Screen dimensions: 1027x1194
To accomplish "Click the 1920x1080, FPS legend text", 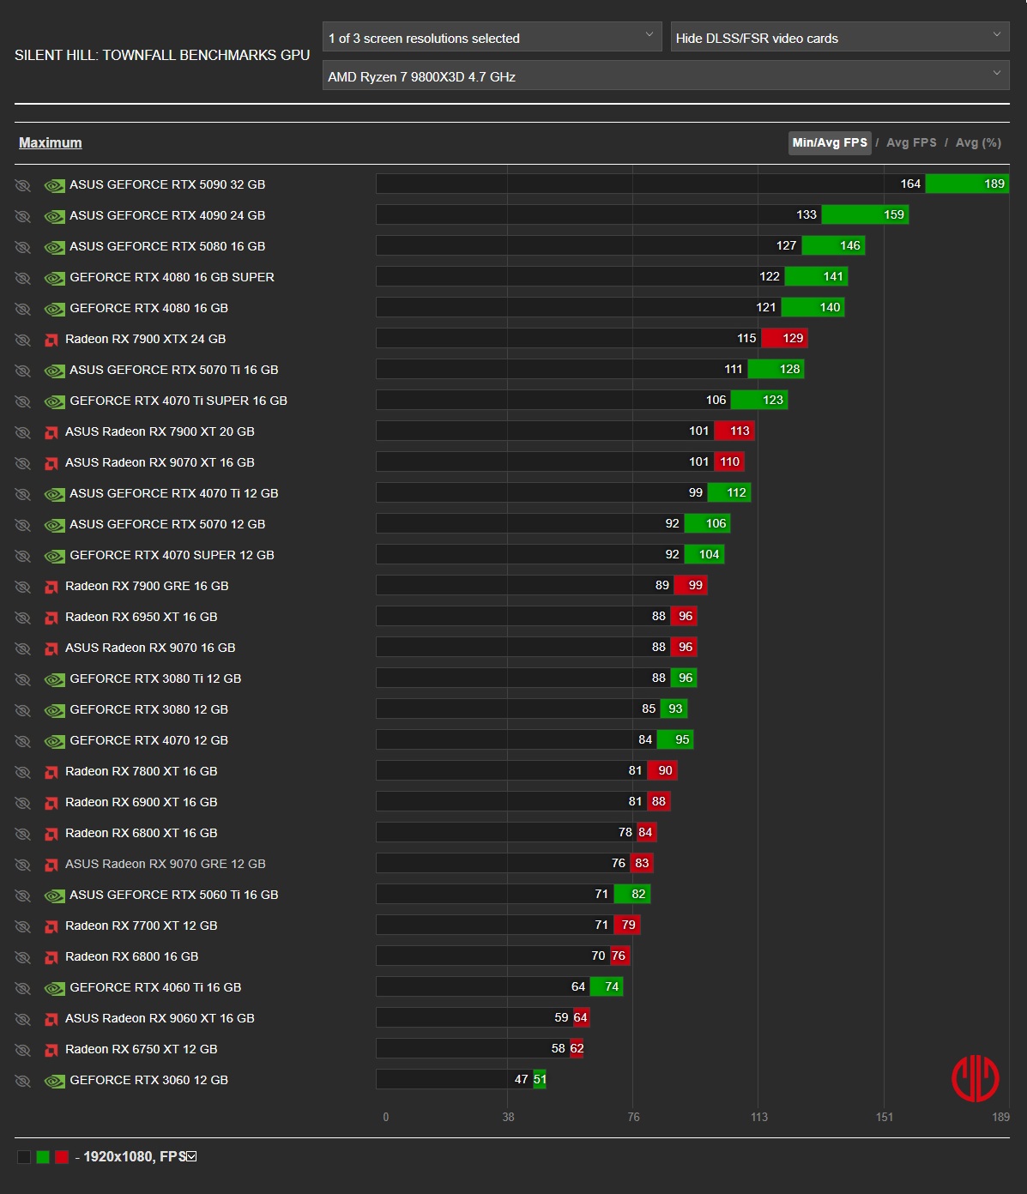I will (135, 1156).
